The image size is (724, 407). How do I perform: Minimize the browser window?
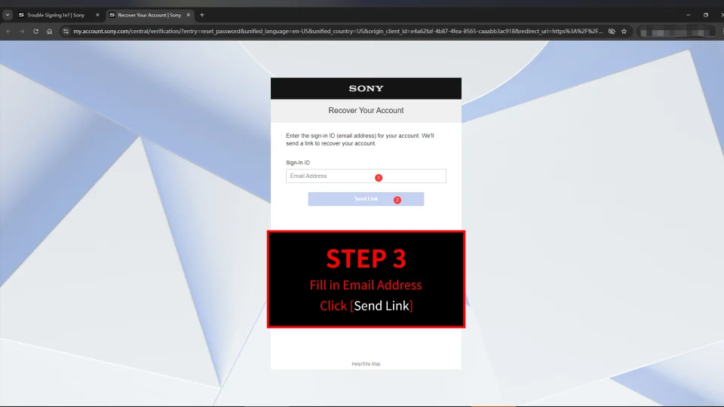(688, 15)
